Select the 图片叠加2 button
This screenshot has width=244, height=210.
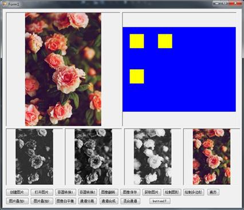pyautogui.click(x=42, y=201)
